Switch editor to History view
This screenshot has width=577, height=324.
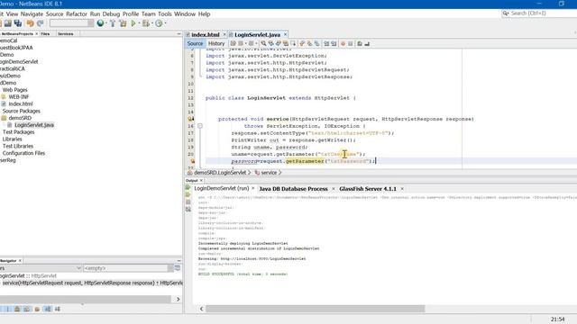[x=216, y=44]
